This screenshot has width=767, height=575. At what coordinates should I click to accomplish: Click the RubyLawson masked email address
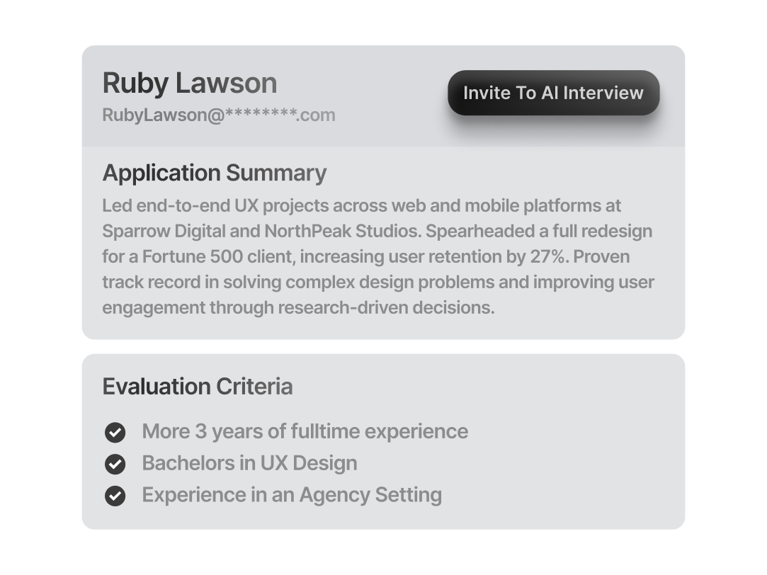219,115
